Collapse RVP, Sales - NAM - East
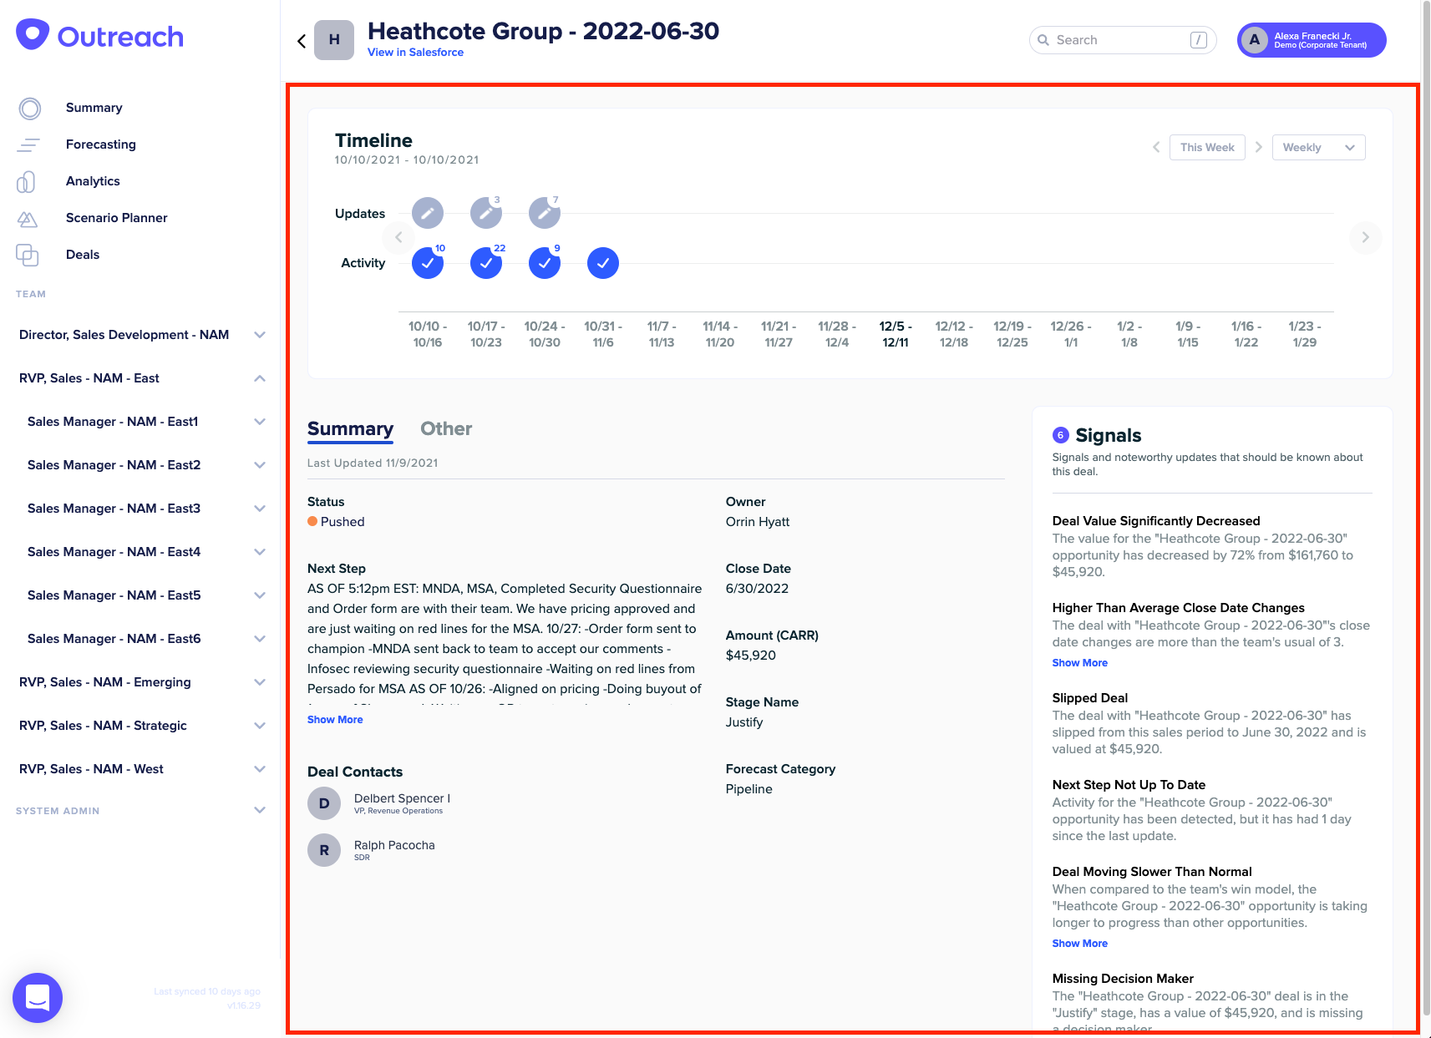Image resolution: width=1431 pixels, height=1038 pixels. (x=260, y=378)
